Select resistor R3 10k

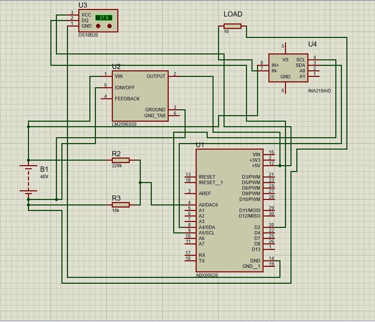[121, 205]
